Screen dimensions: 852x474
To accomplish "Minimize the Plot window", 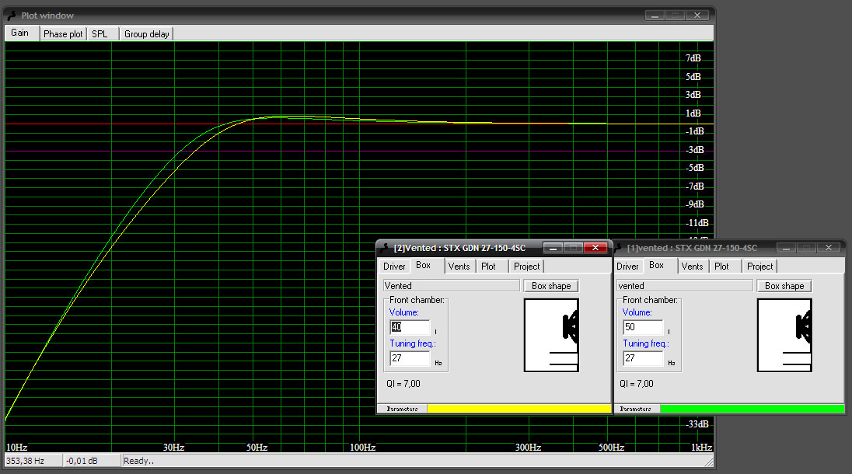I will coord(655,16).
